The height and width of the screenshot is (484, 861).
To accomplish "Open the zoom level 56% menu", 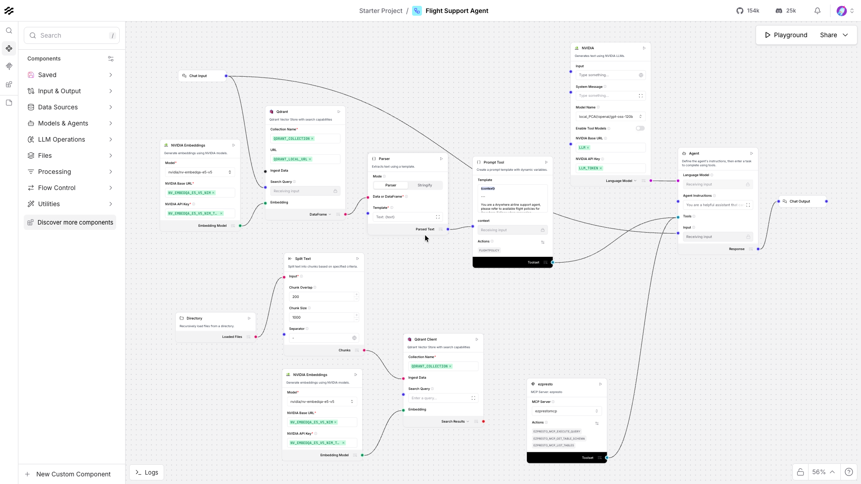I will click(x=823, y=472).
